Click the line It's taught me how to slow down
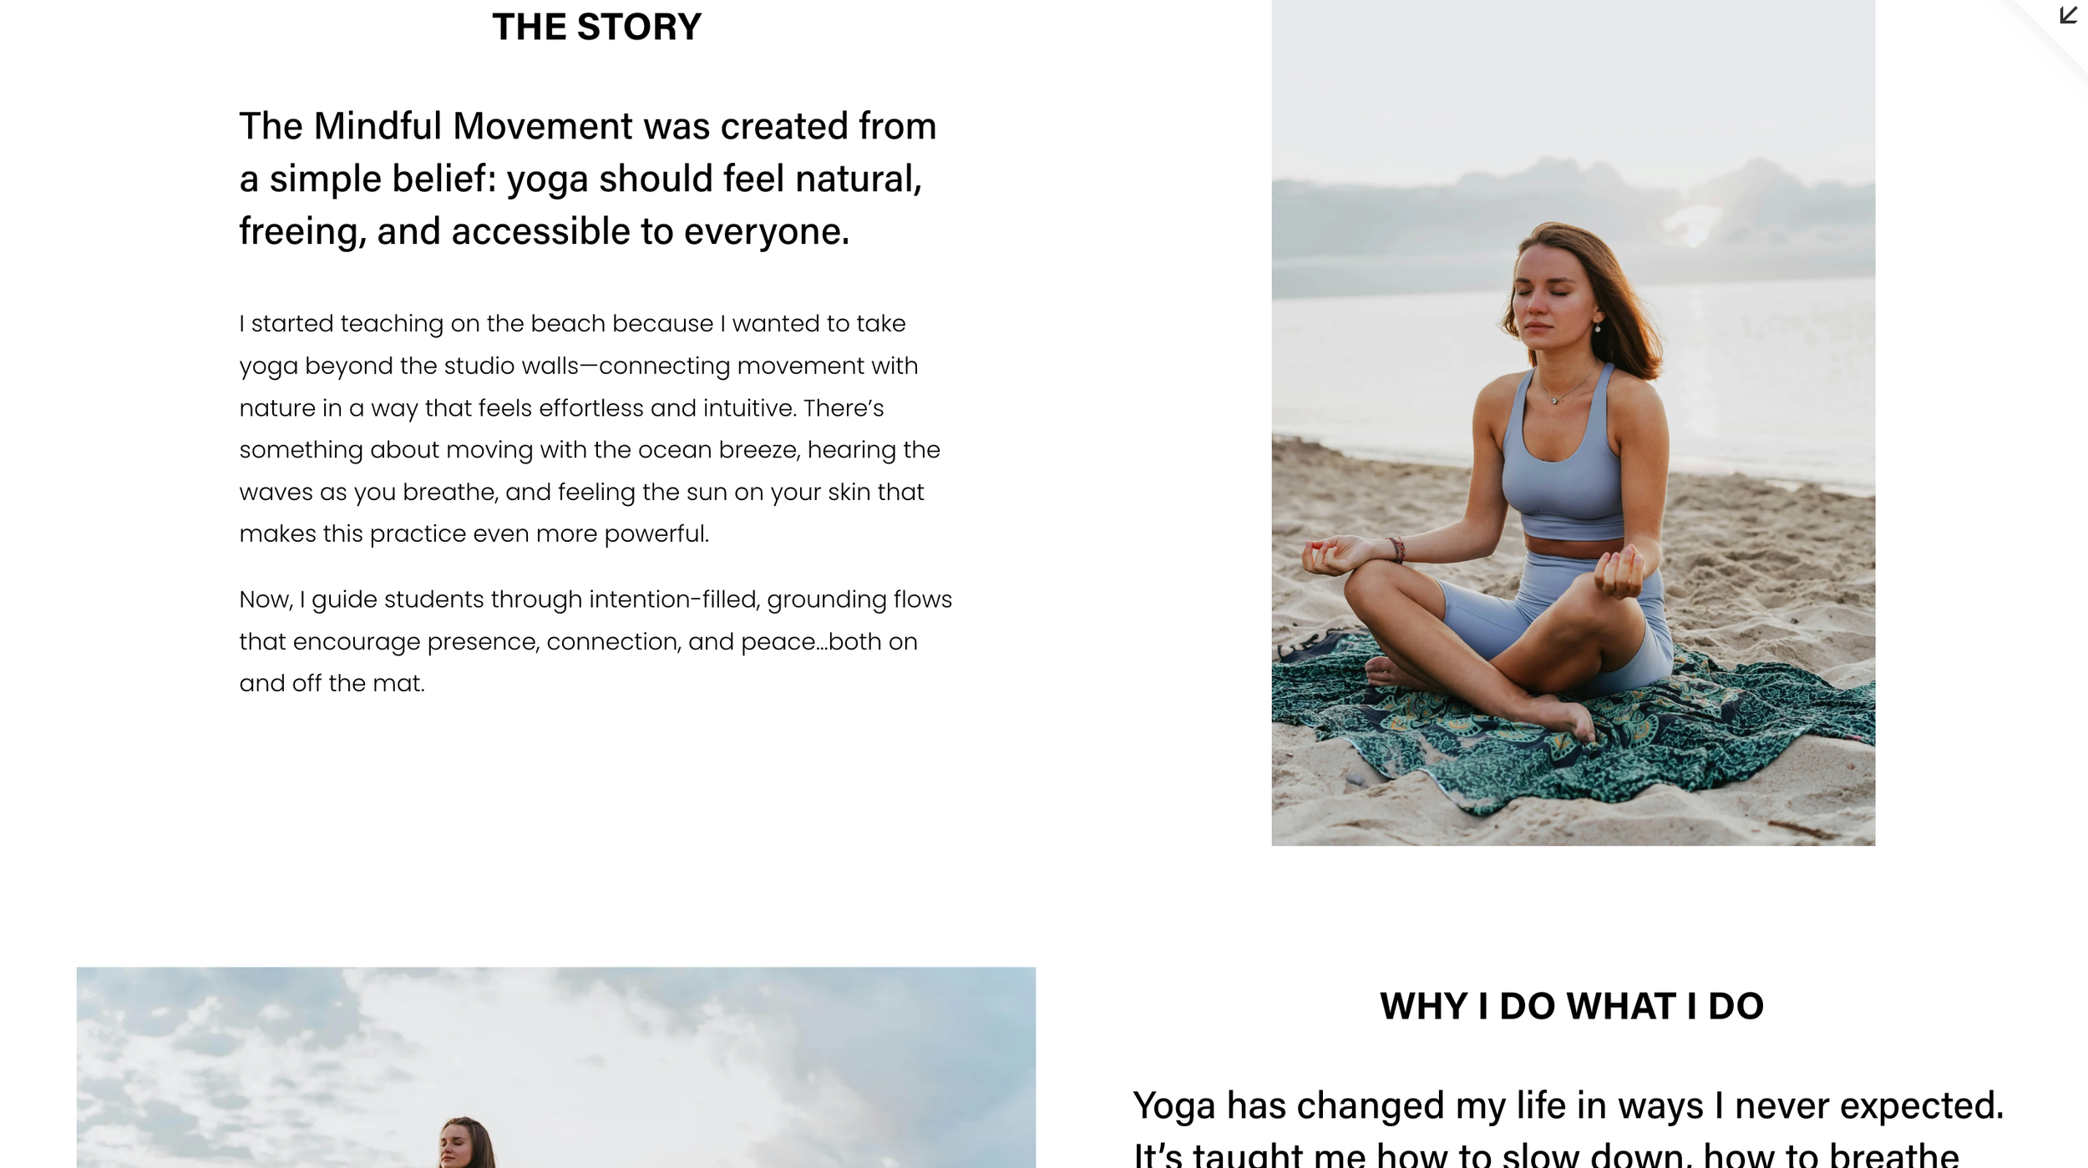The height and width of the screenshot is (1168, 2088). (1545, 1154)
